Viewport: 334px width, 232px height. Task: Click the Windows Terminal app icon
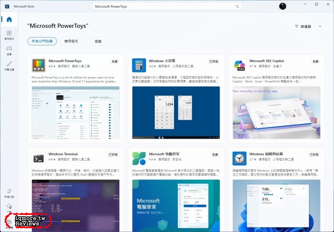point(38,159)
